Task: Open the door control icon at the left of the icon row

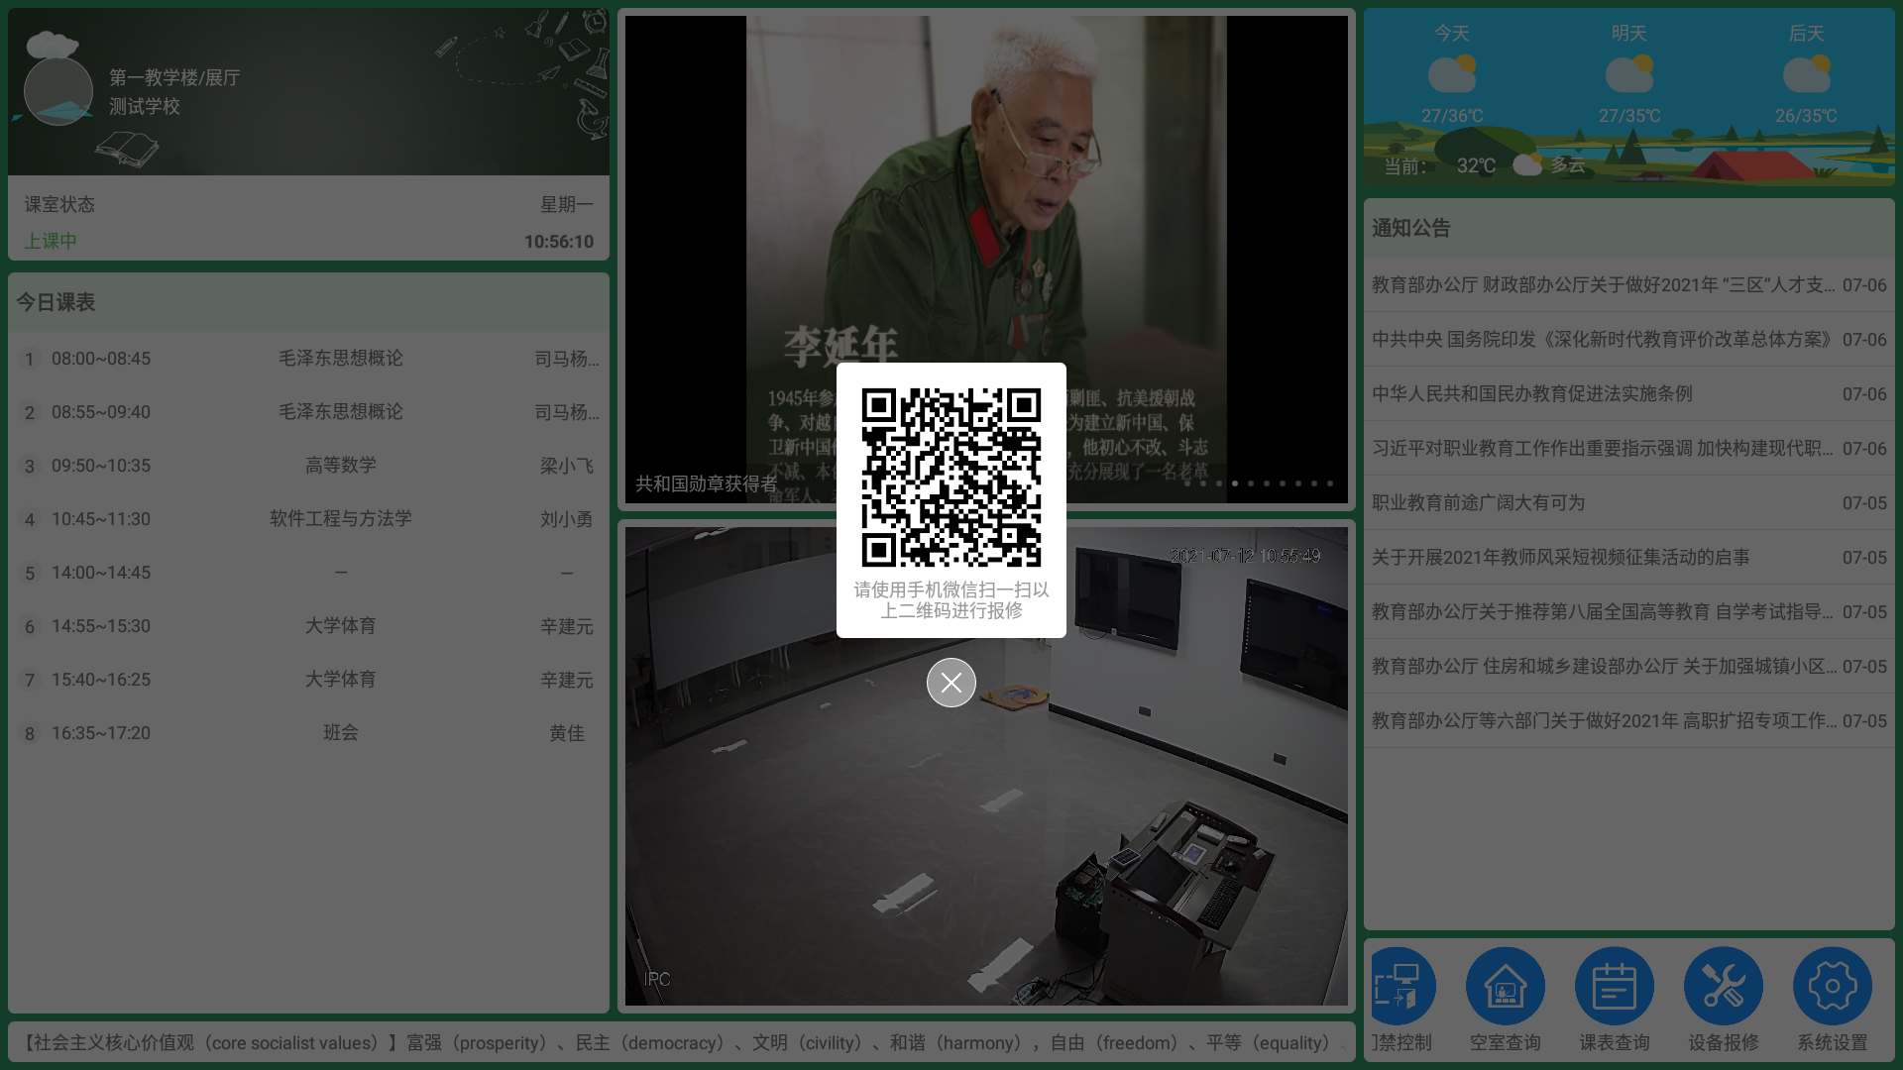Action: 1403,986
